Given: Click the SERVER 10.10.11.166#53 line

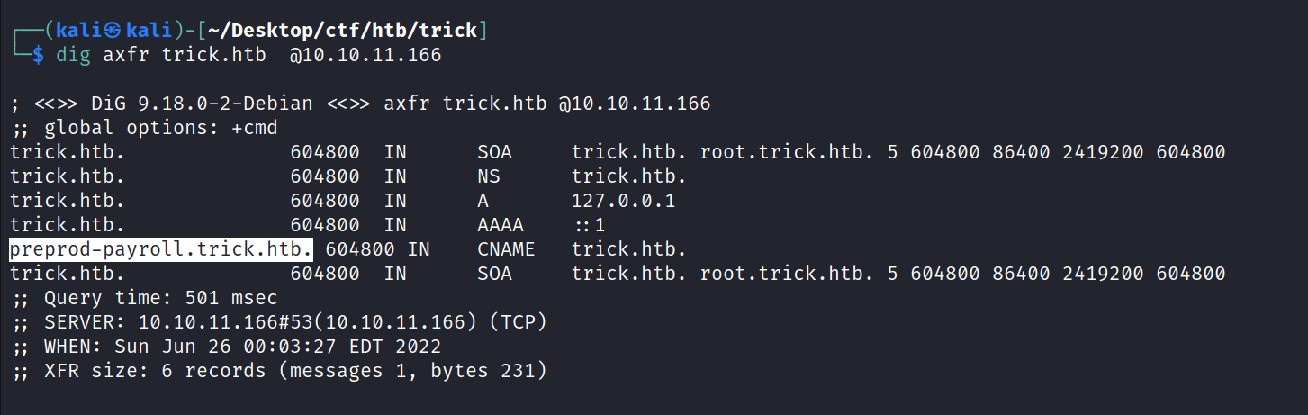Looking at the screenshot, I should coord(278,322).
